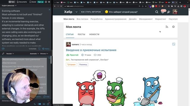Play Russian translation audio speaker icon
This screenshot has width=190, height=106.
(3, 97)
